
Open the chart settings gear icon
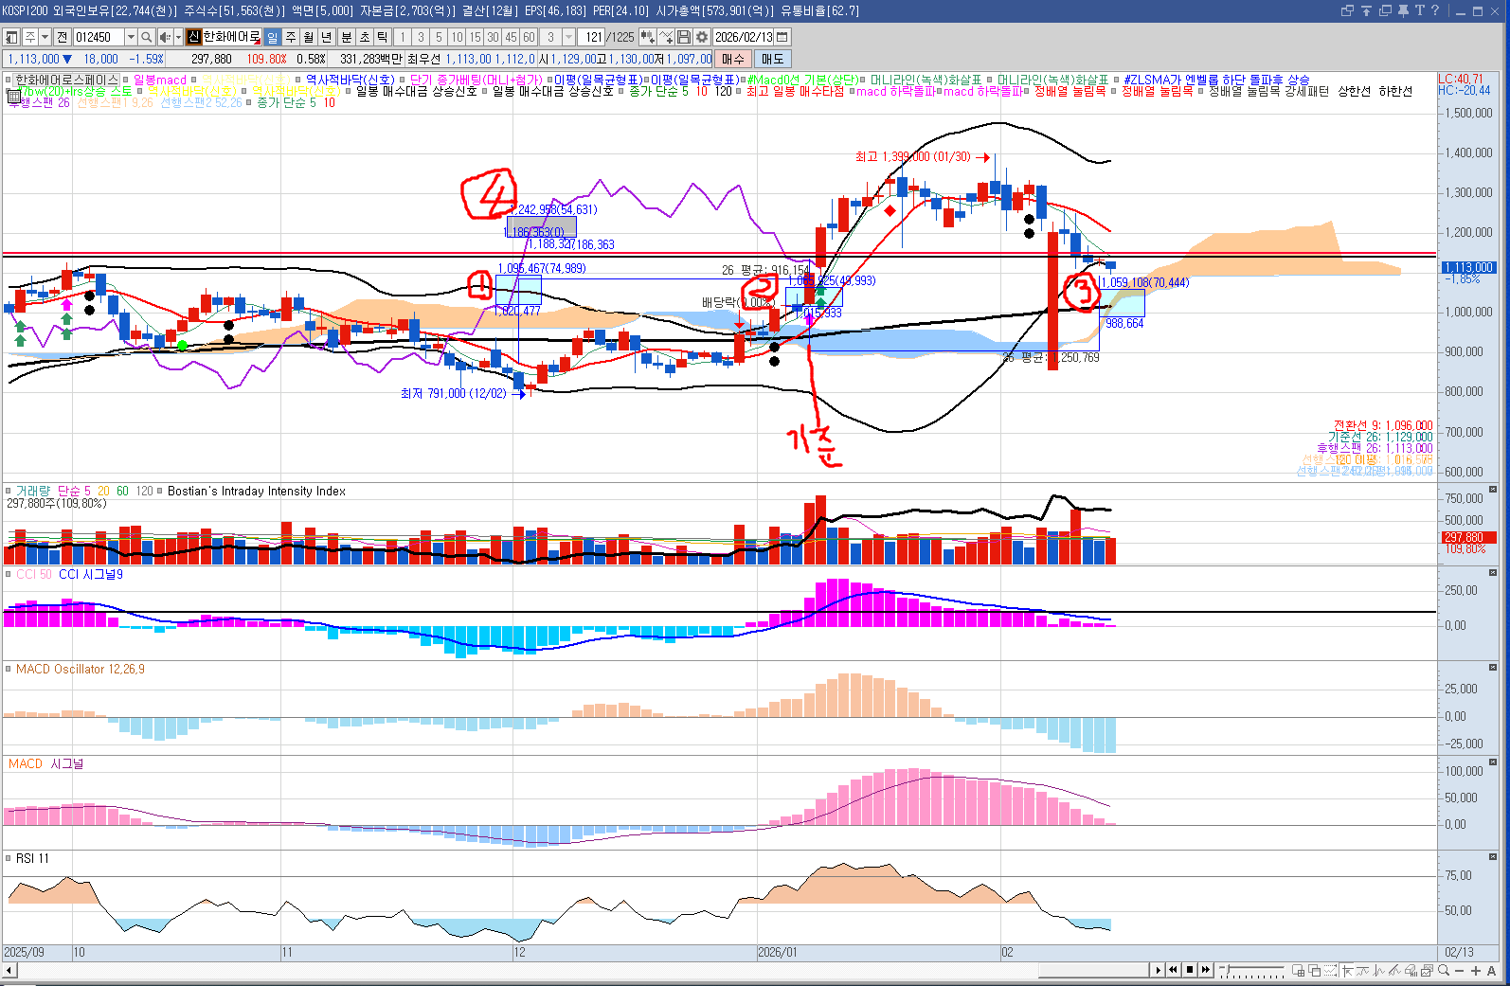click(702, 37)
